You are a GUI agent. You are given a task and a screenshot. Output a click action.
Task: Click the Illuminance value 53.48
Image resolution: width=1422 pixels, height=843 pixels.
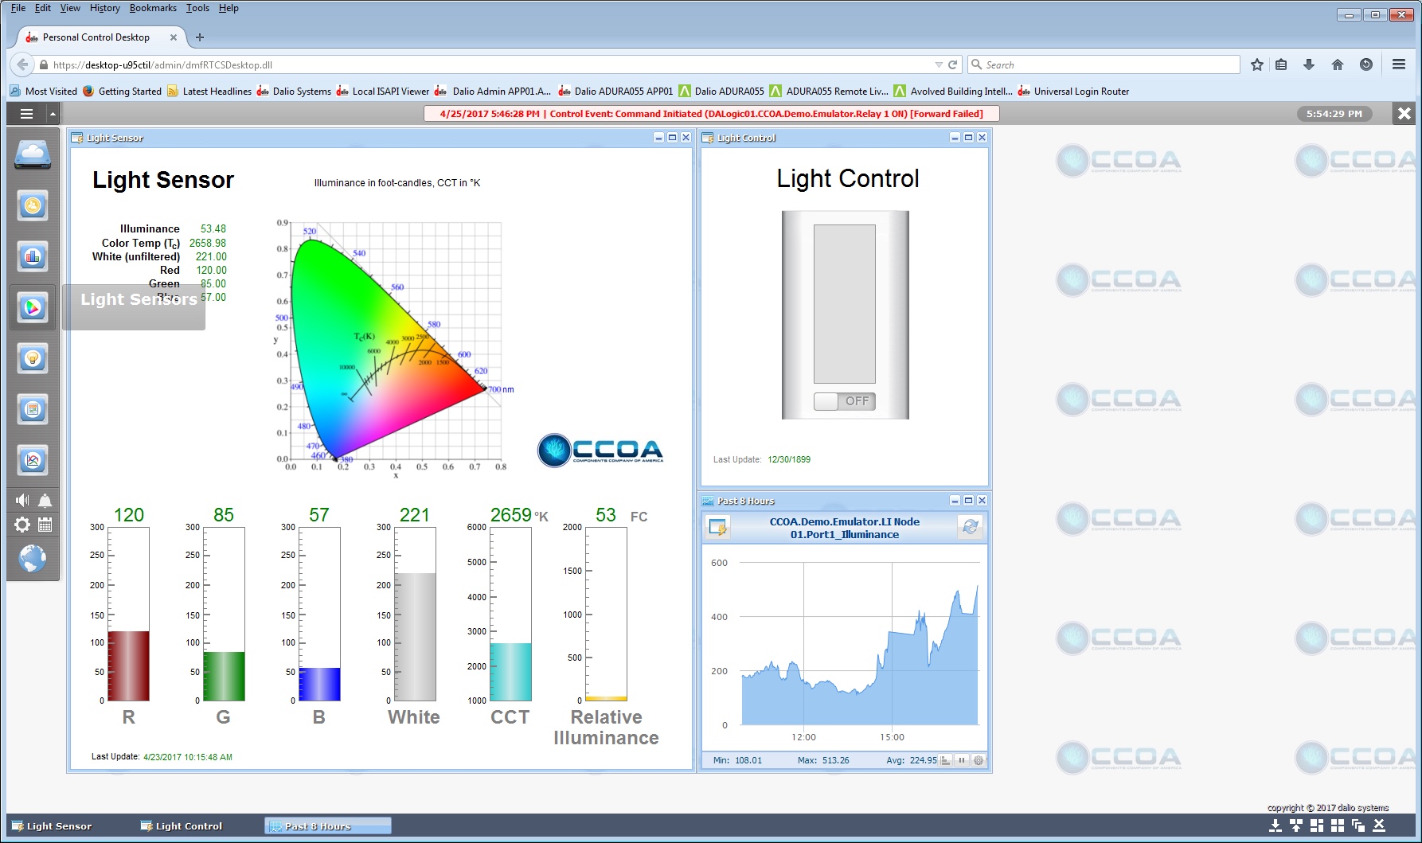pos(213,229)
